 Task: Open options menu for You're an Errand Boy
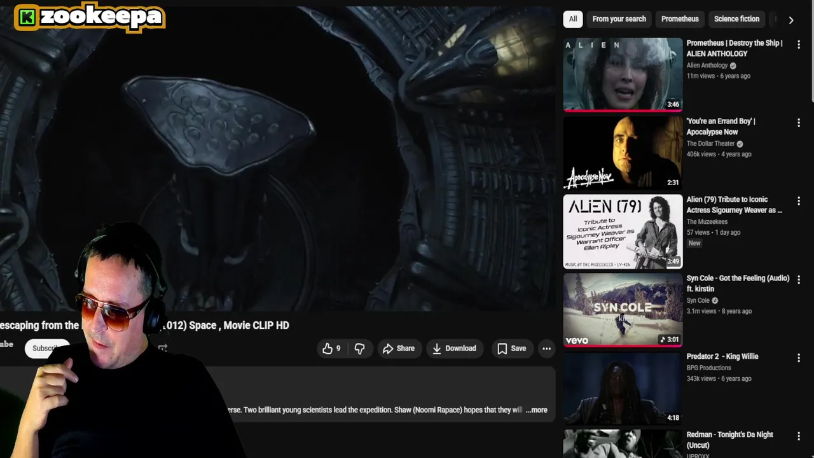(799, 123)
